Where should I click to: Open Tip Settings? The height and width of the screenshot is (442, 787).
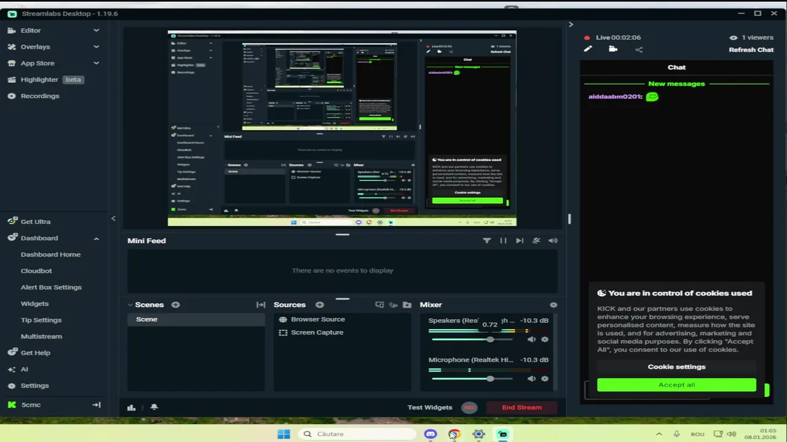[41, 320]
